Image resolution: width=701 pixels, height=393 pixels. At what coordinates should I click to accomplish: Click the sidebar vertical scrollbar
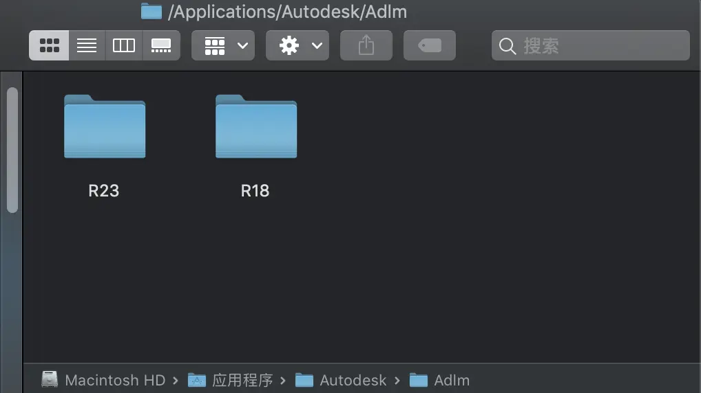pyautogui.click(x=12, y=150)
